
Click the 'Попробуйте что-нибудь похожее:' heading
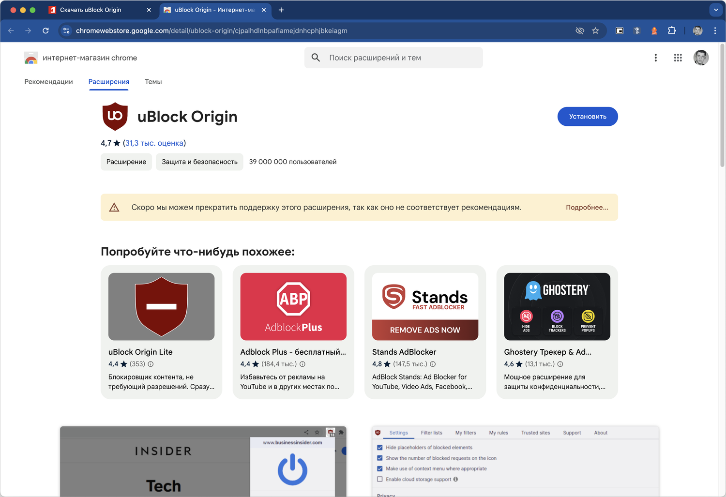tap(197, 252)
